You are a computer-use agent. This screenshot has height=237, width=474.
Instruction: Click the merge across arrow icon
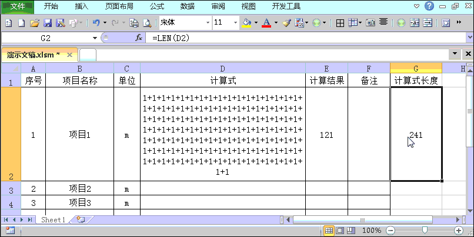[428, 23]
